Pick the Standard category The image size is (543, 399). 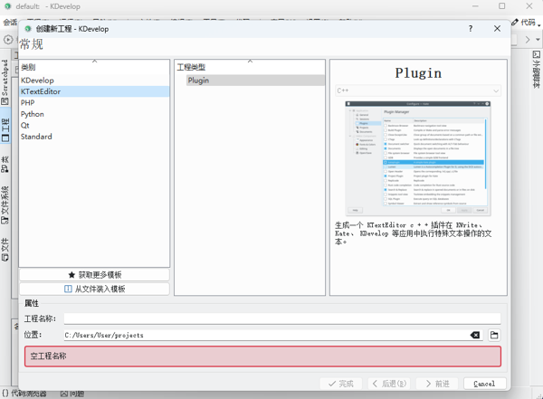click(x=36, y=137)
